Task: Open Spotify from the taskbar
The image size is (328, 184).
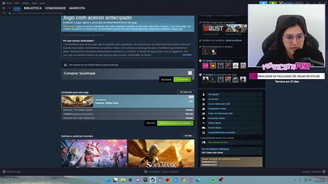Action: point(213,180)
